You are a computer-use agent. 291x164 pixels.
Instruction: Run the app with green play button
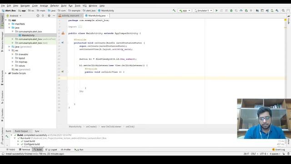[216, 10]
